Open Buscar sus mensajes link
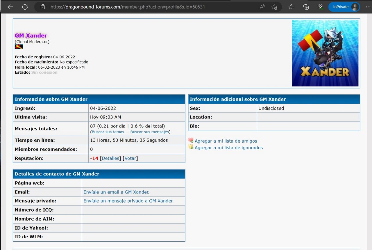 [150, 132]
